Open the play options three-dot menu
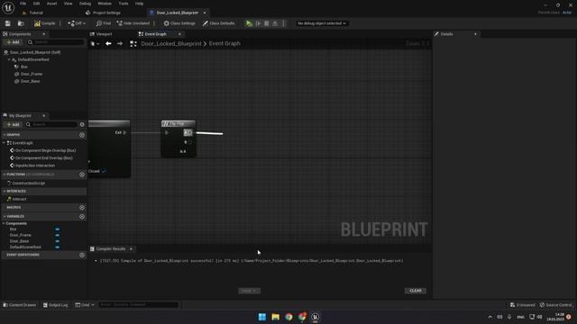 (283, 23)
